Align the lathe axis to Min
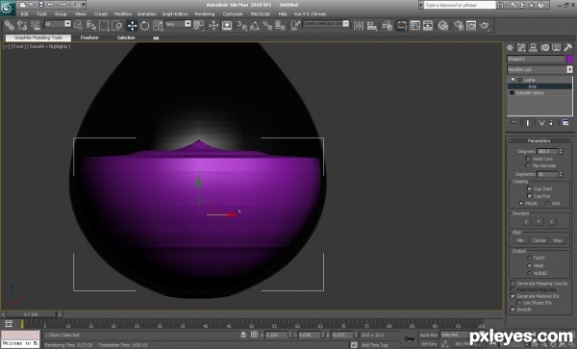 [x=520, y=240]
